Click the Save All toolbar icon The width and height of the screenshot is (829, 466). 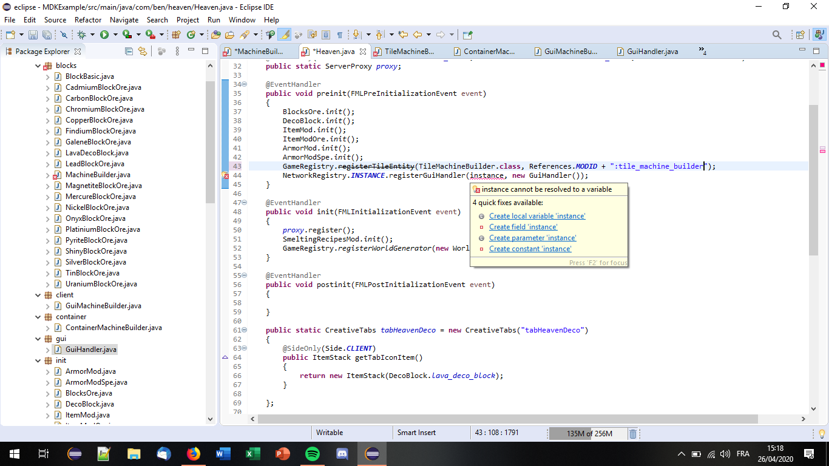[46, 35]
